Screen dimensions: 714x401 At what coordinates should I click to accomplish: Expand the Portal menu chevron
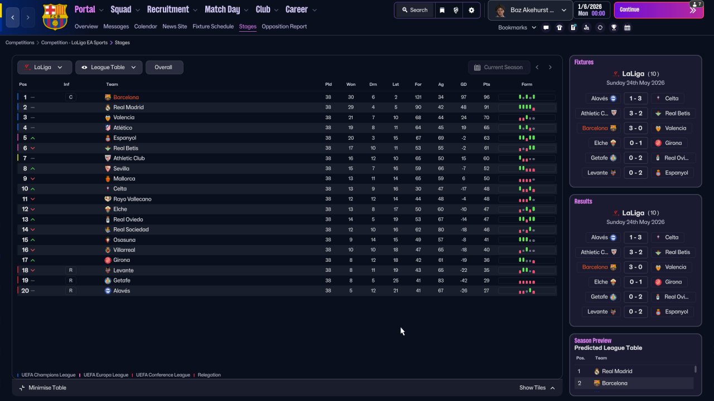pyautogui.click(x=101, y=10)
